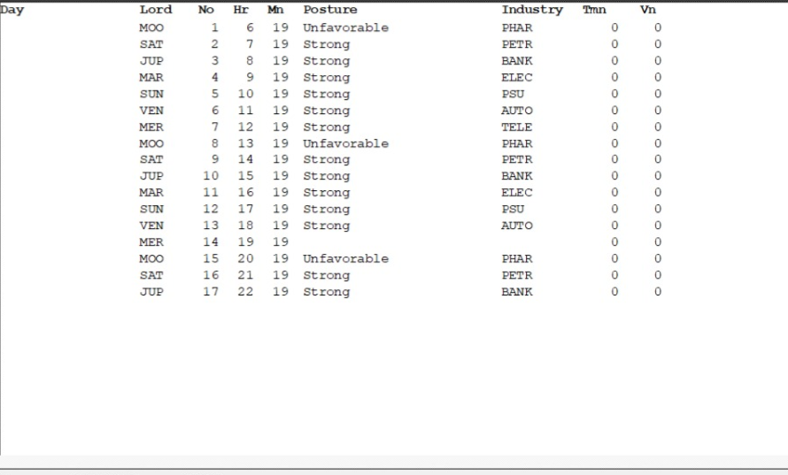Select TELE industry in row 7

(x=516, y=127)
